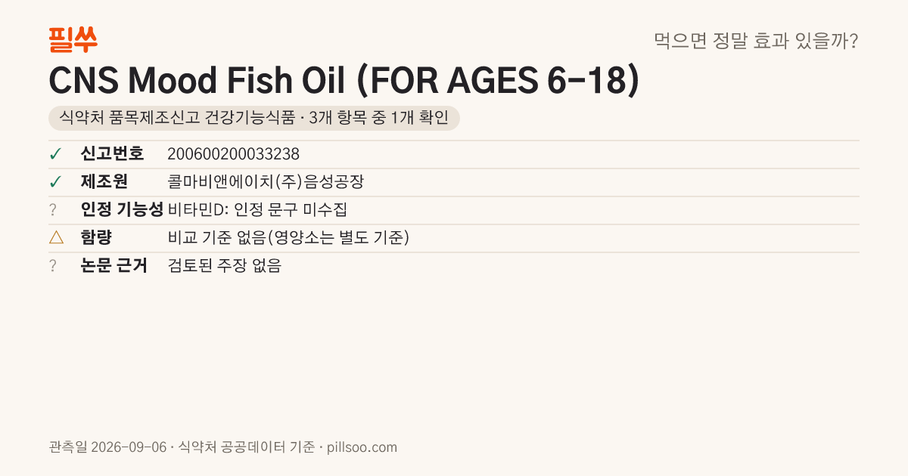Click the orange 필쑤 logo
This screenshot has width=908, height=476.
[x=73, y=39]
